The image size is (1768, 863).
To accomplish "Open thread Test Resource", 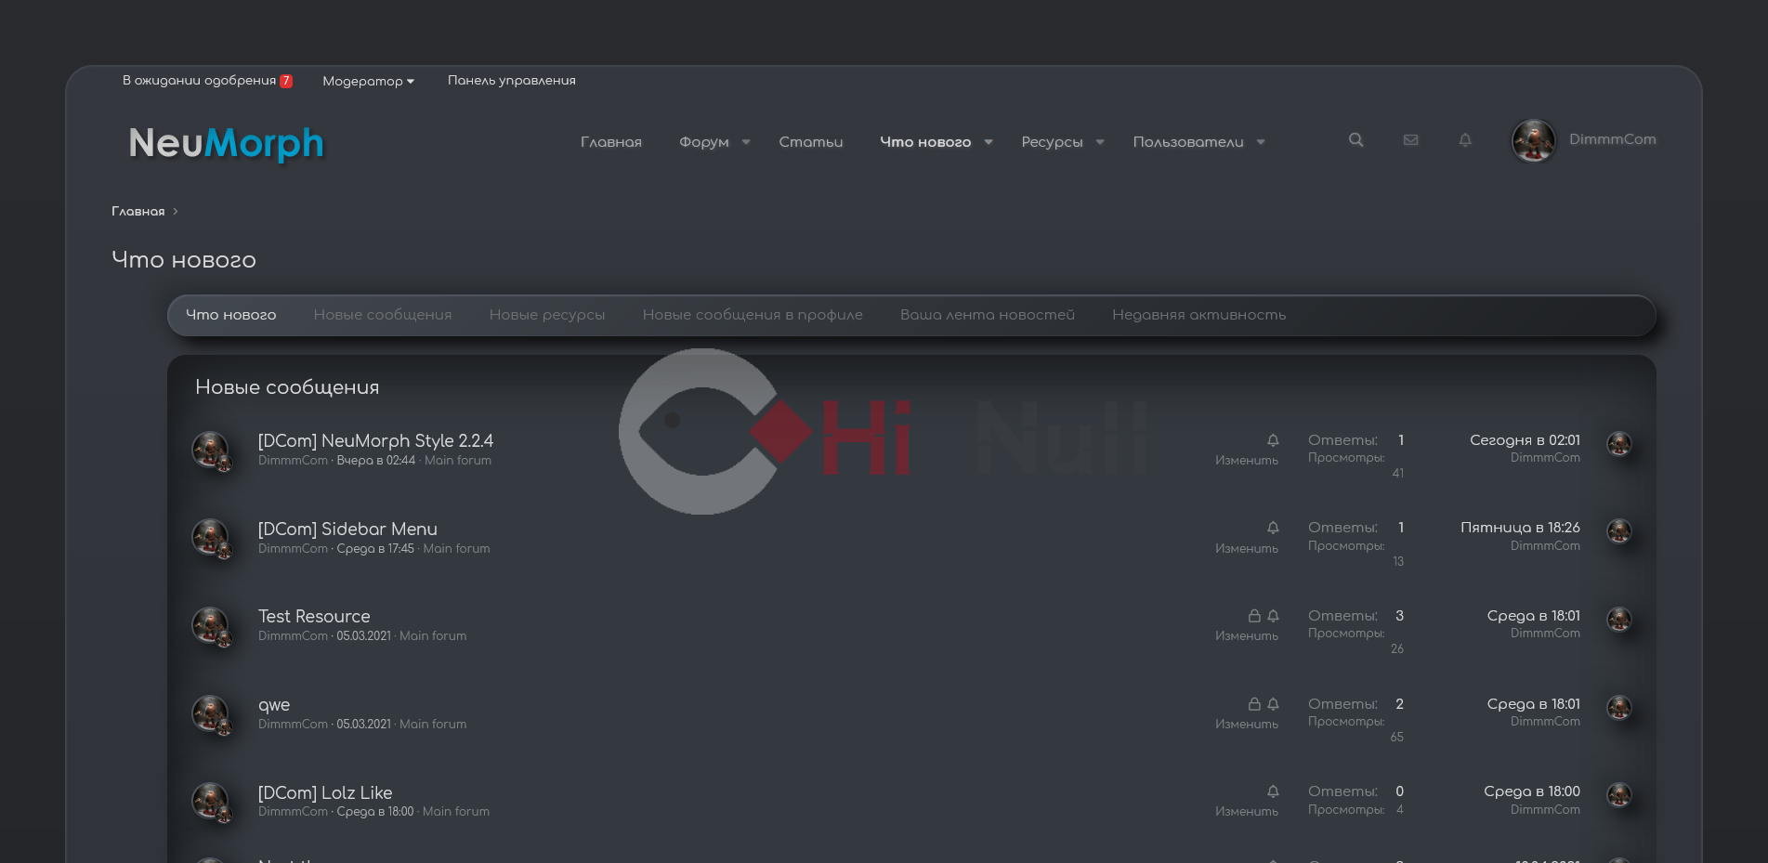I will click(314, 616).
